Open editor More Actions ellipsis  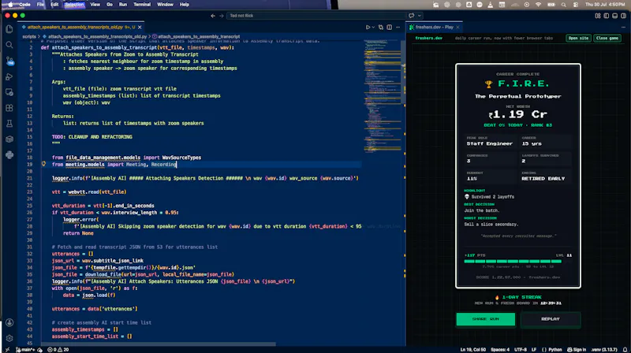click(x=398, y=27)
